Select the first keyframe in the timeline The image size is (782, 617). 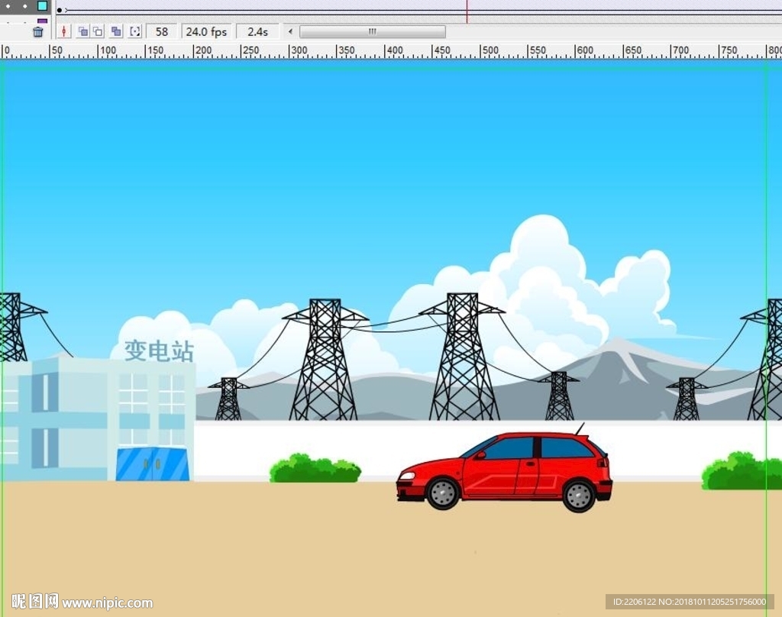coord(60,10)
